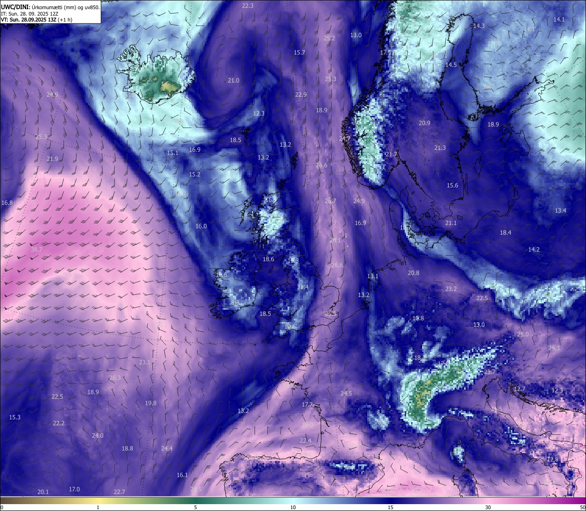Click the 12.7 value label
586x511 pixels.
click(520, 389)
